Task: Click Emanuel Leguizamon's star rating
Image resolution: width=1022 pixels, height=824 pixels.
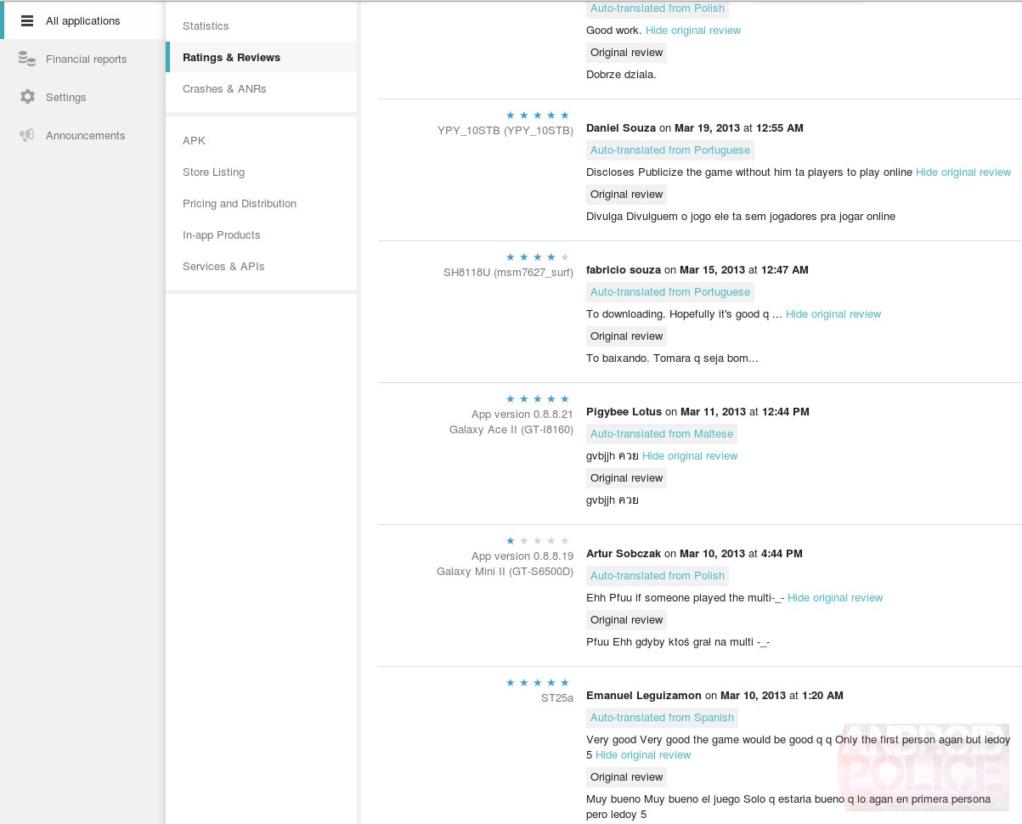Action: tap(538, 682)
